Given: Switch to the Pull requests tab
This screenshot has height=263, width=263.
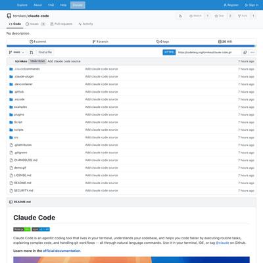Looking at the screenshot, I should point(61,24).
